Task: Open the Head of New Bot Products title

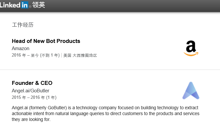Action: [46, 41]
